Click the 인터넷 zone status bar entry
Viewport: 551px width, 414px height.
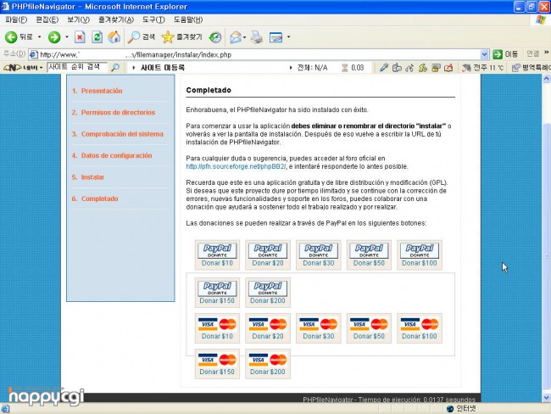coord(461,408)
